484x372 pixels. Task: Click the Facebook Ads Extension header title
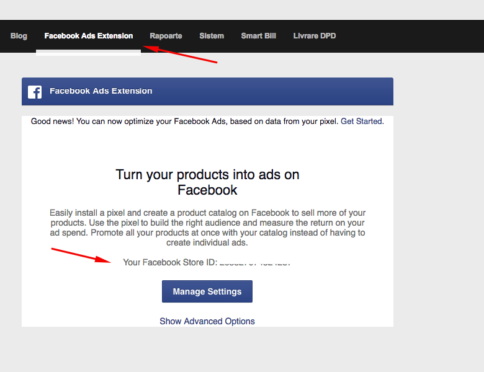(101, 91)
